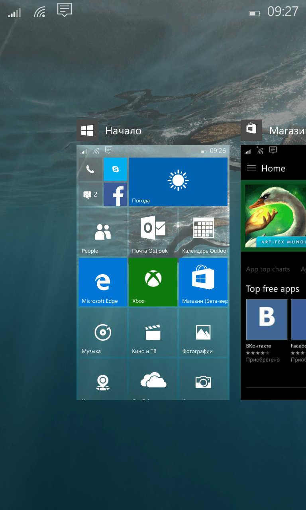Tap the Store bag icon beside Магазин
The width and height of the screenshot is (306, 510).
[x=251, y=130]
